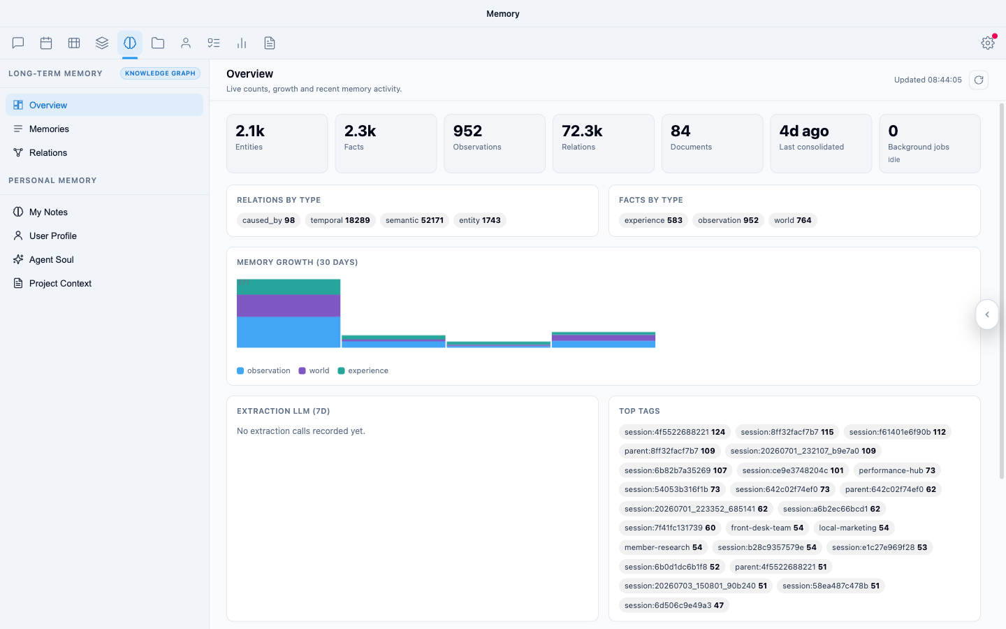Select Overview in the sidebar

pyautogui.click(x=104, y=105)
